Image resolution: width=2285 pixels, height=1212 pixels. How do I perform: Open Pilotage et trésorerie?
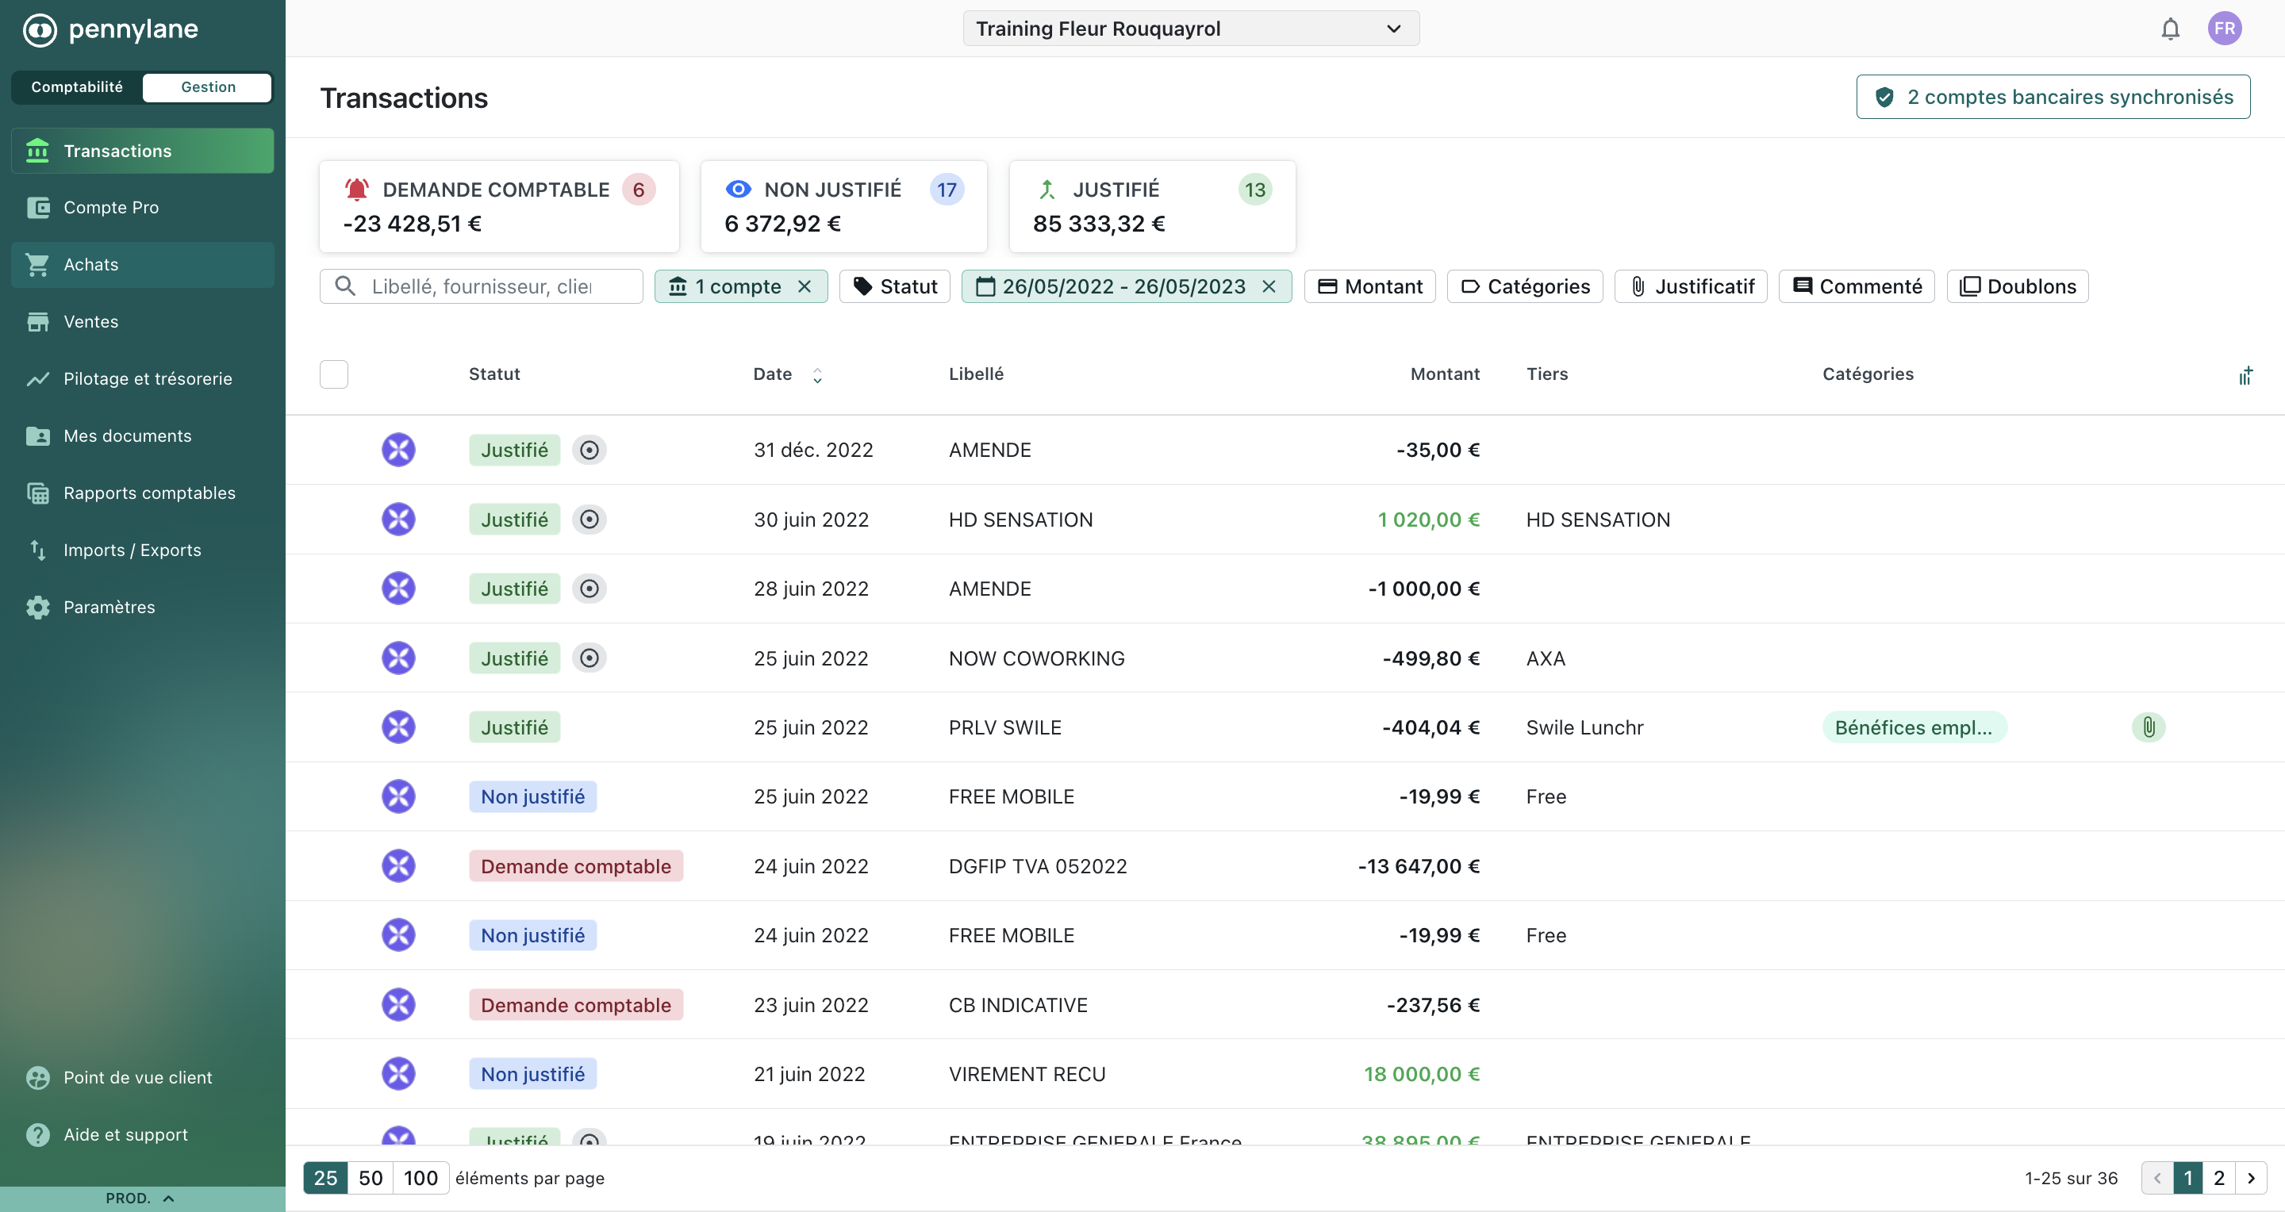click(x=142, y=378)
